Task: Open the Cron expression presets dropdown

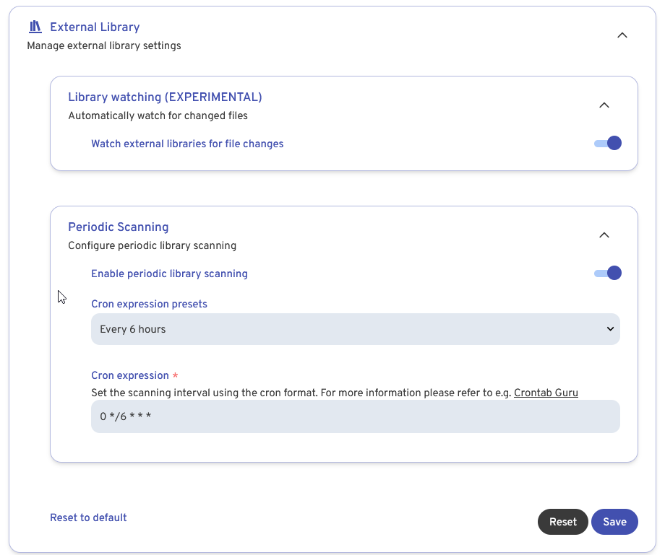Action: [355, 329]
